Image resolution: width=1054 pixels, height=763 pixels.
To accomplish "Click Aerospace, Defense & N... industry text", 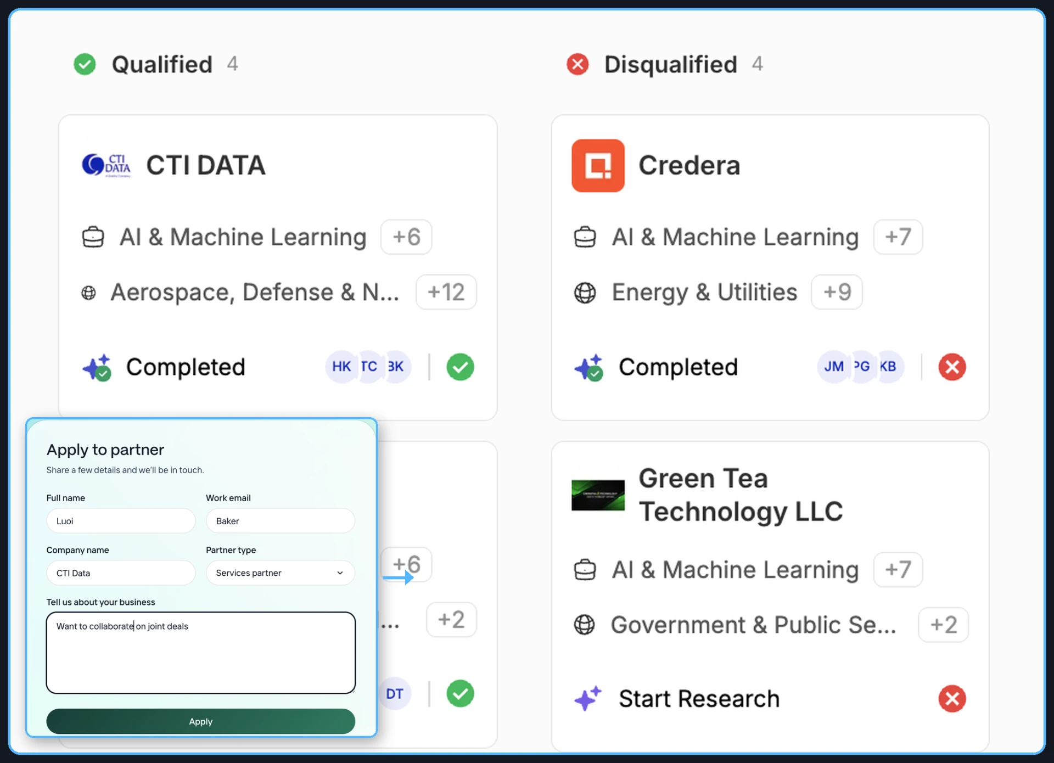I will coord(255,292).
